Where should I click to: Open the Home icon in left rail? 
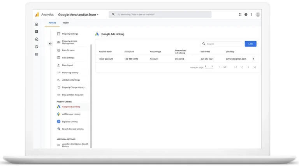(37, 24)
